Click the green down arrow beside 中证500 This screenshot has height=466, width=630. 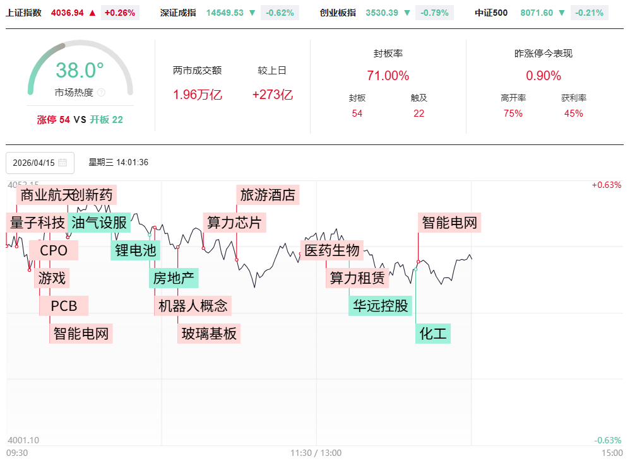[x=562, y=13]
